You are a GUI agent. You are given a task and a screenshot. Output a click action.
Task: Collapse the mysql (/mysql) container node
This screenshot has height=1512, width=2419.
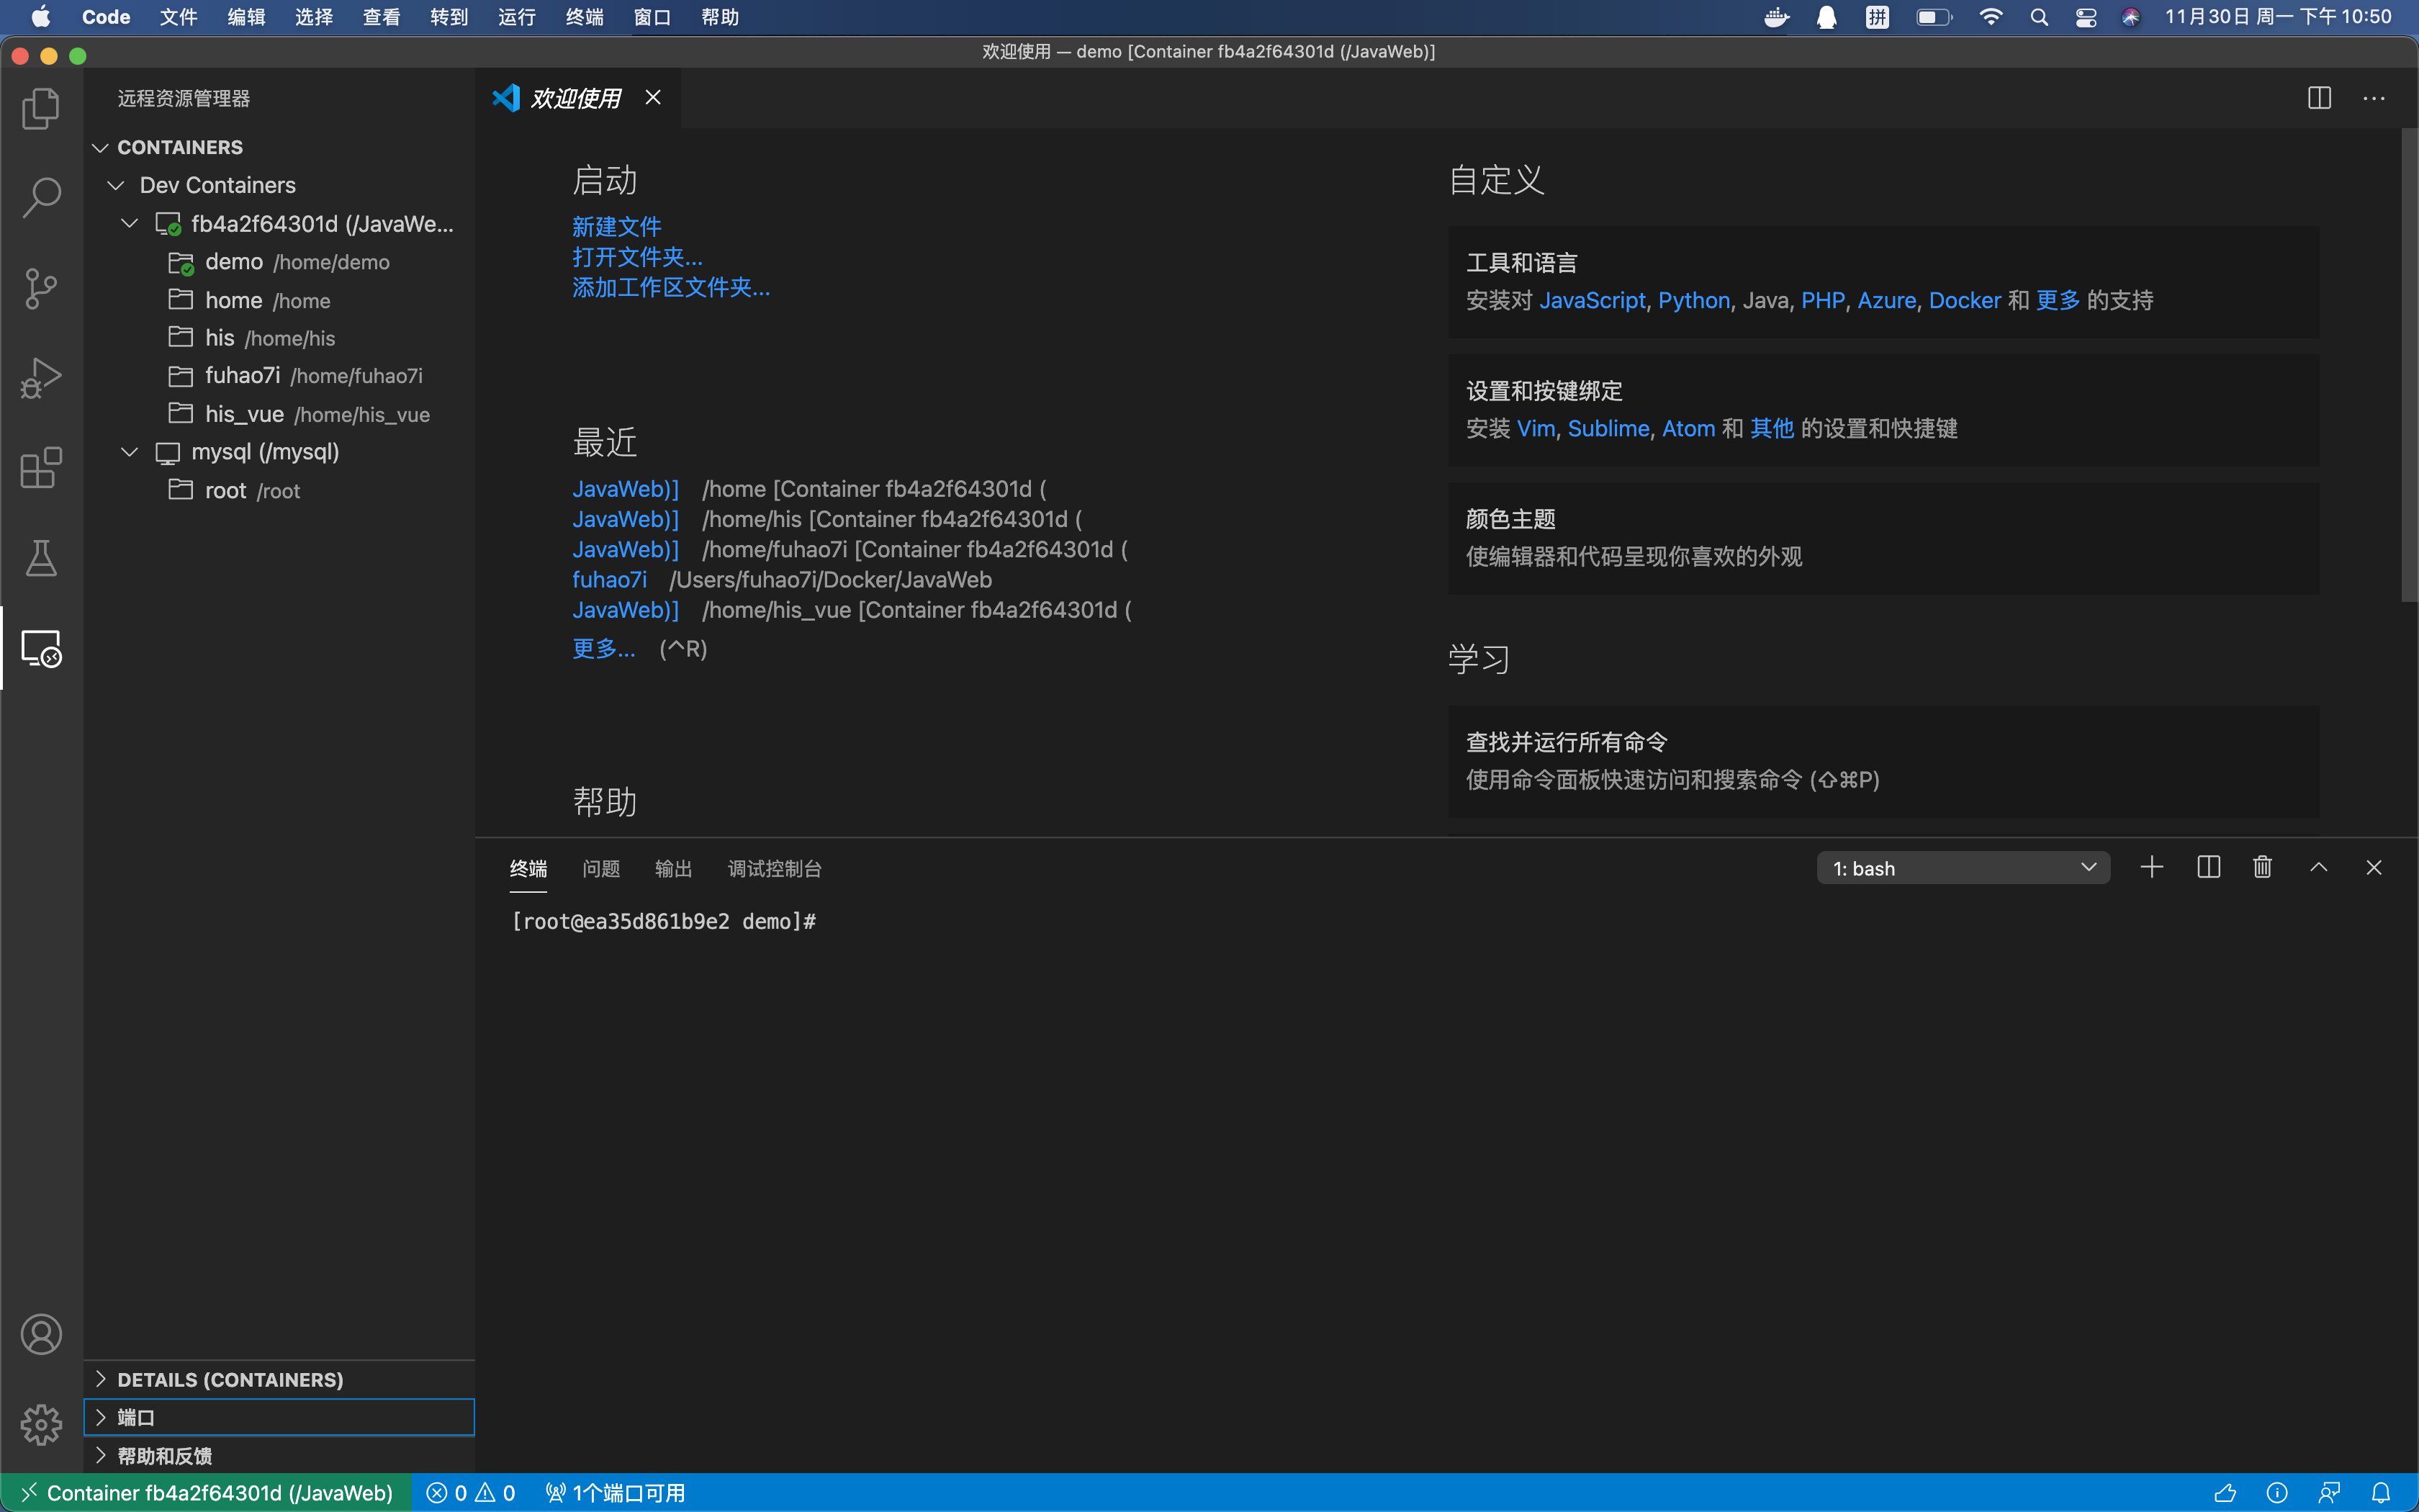point(129,452)
